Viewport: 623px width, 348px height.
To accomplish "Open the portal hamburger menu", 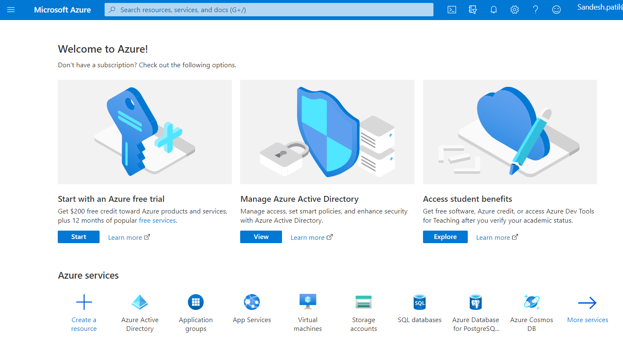I will (x=11, y=10).
